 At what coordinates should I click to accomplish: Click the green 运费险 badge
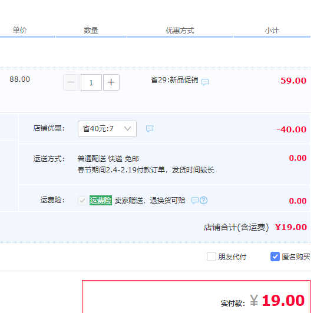101,200
